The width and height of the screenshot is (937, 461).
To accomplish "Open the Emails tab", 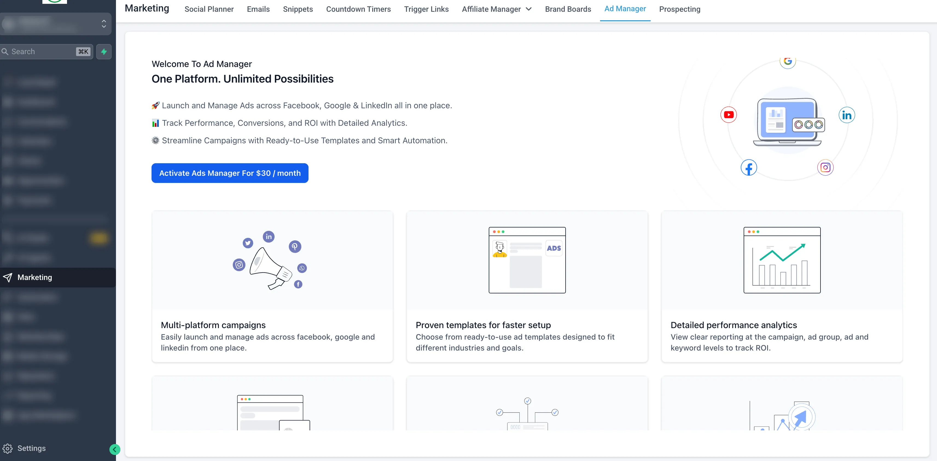I will tap(258, 9).
